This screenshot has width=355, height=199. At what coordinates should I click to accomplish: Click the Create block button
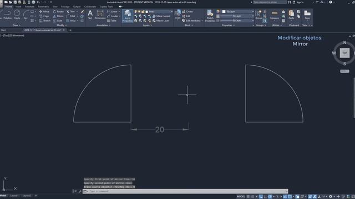pos(187,12)
